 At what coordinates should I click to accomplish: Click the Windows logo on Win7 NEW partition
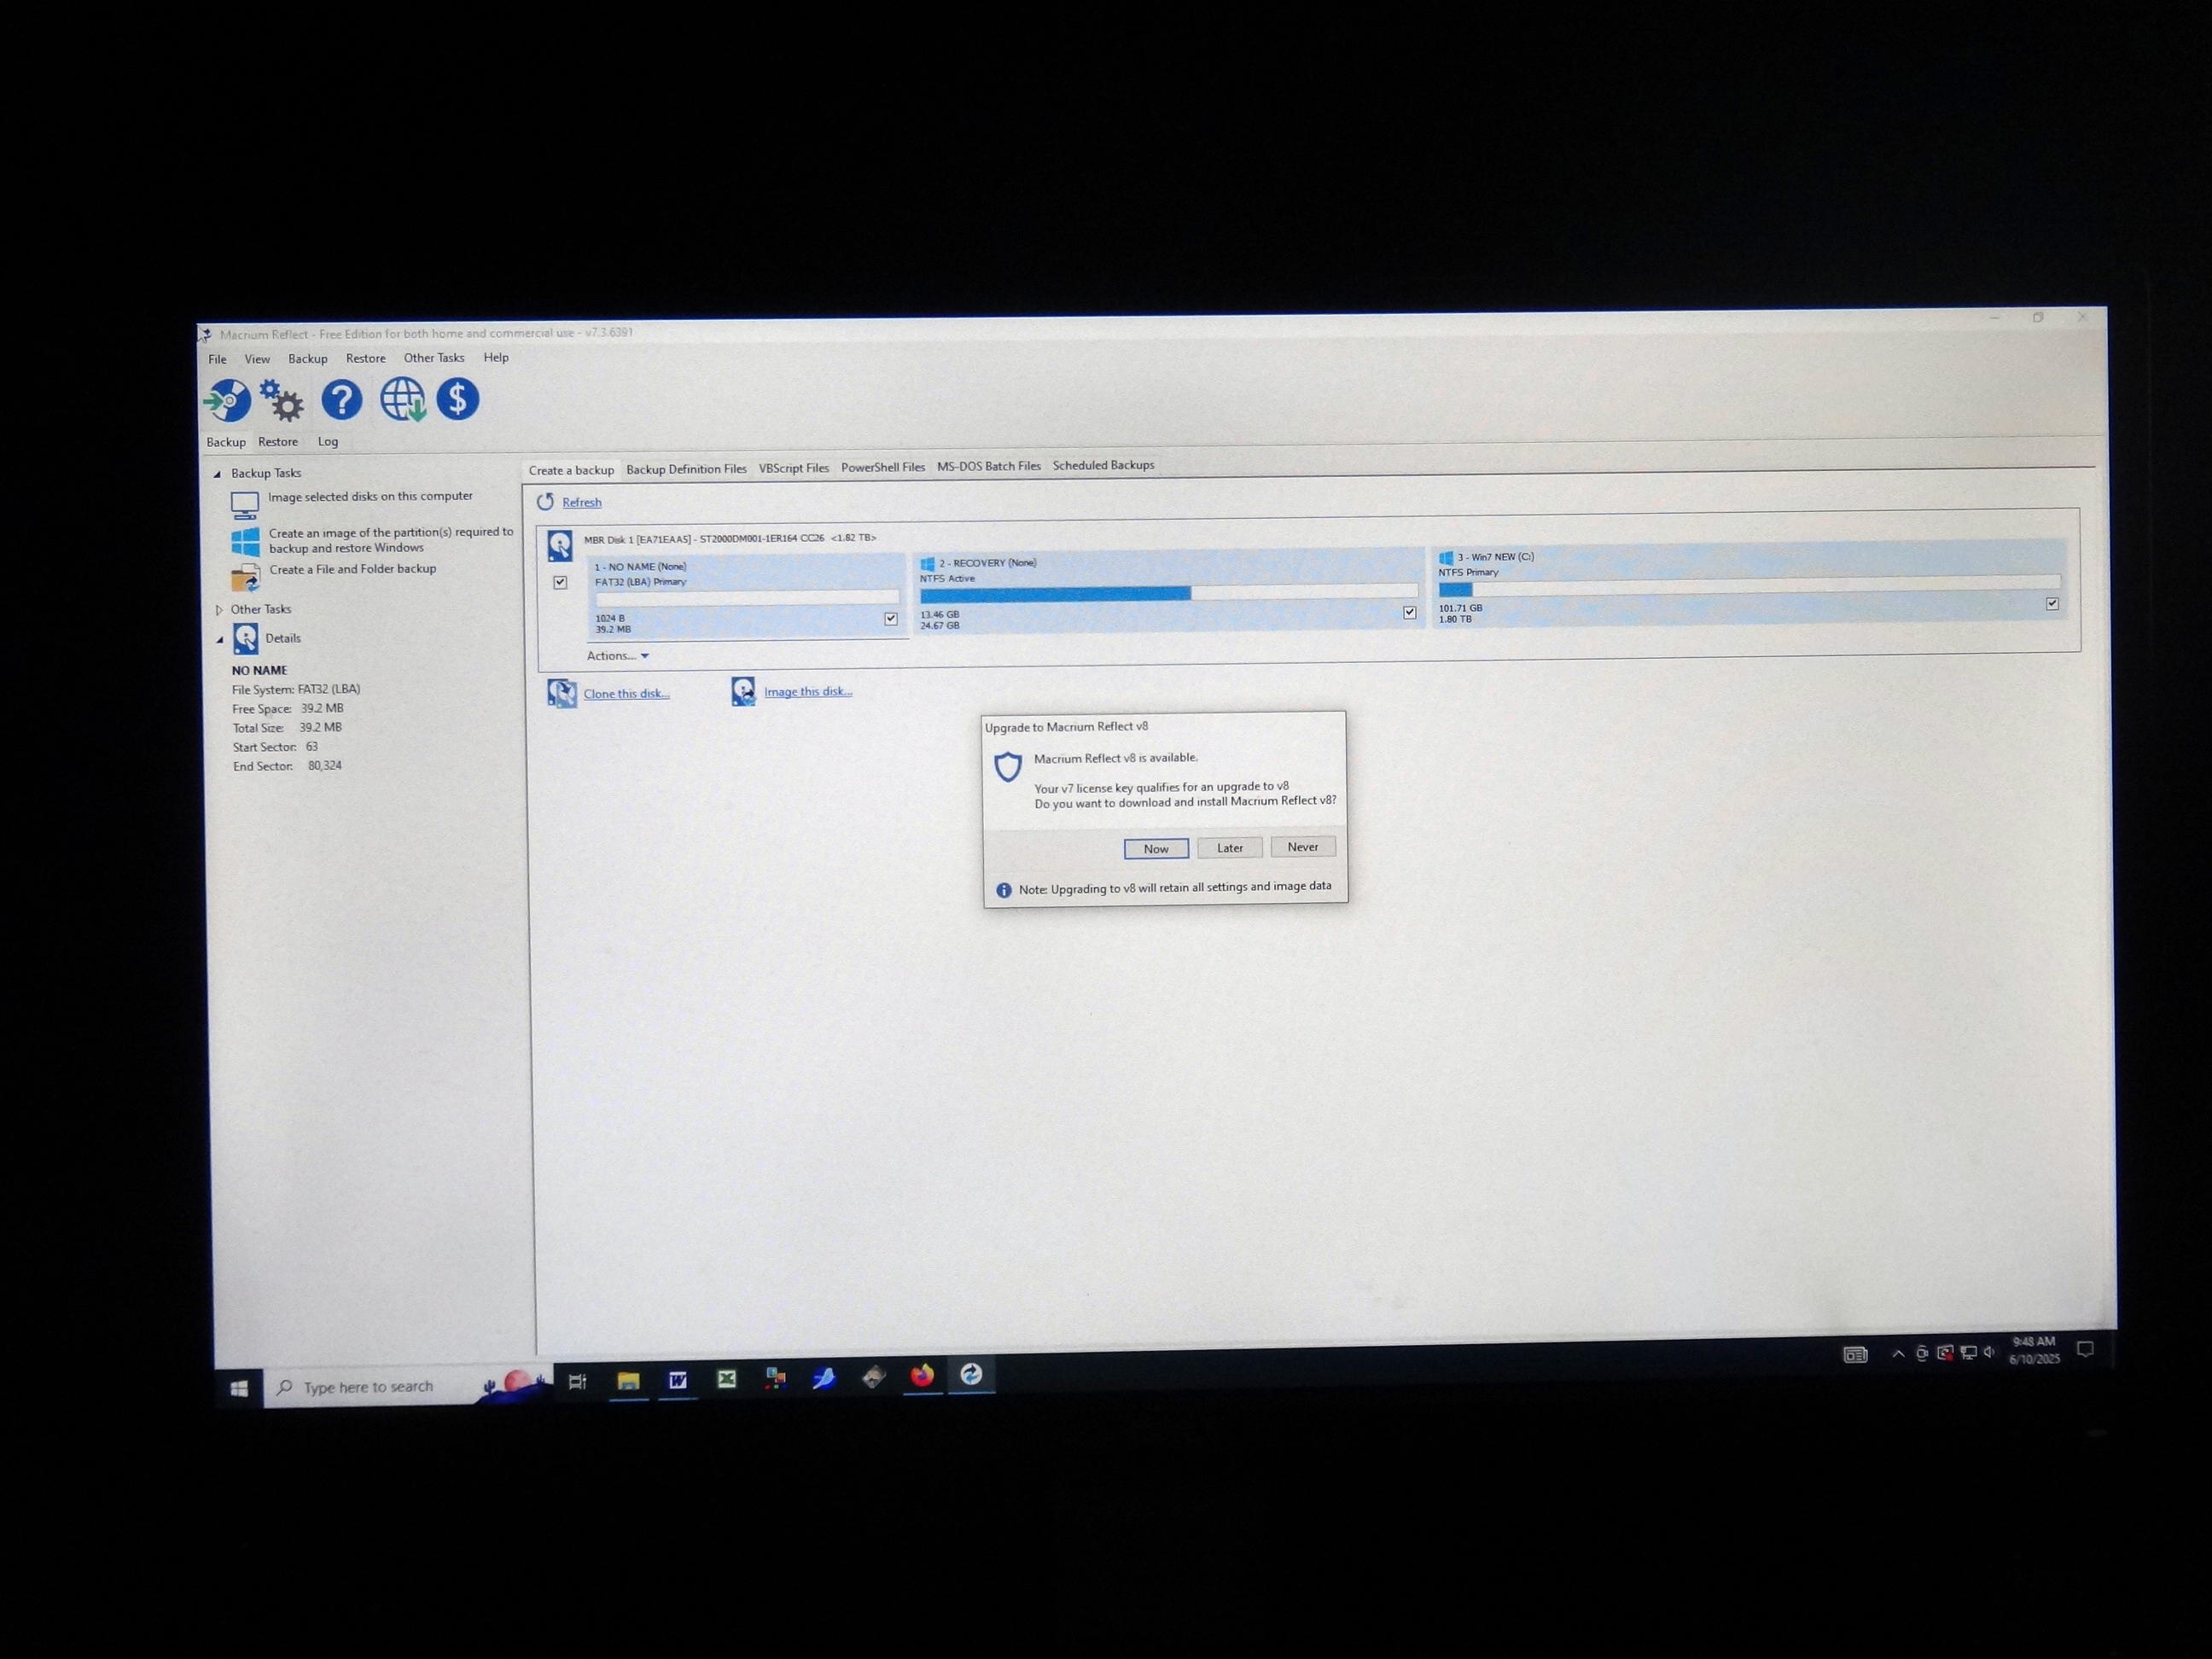point(1445,558)
